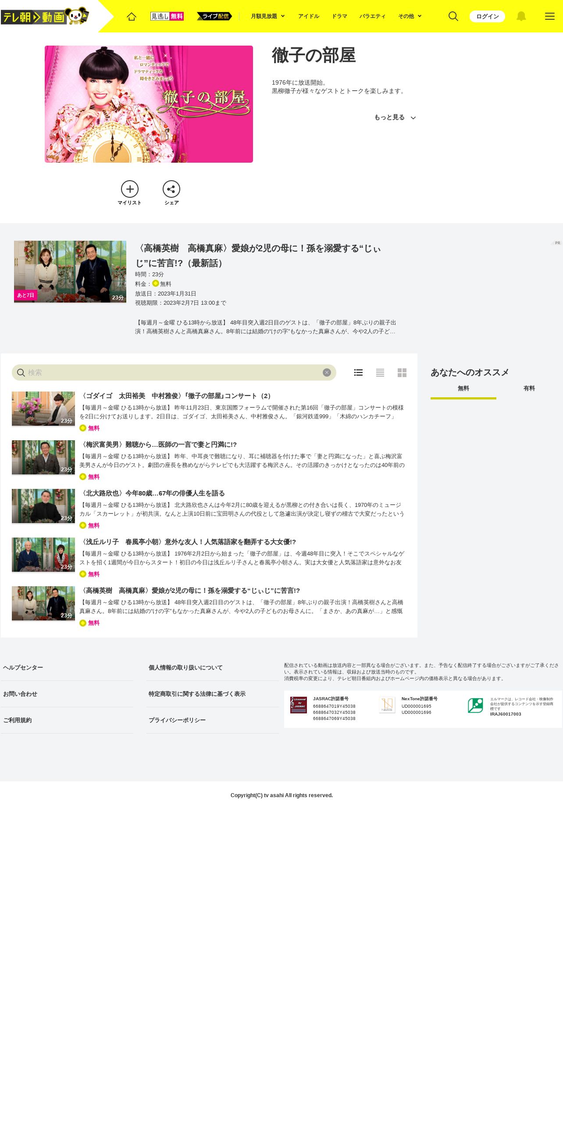Screen dimensions: 563x1126
Task: Clear the search field with the x icon
Action: pyautogui.click(x=327, y=373)
